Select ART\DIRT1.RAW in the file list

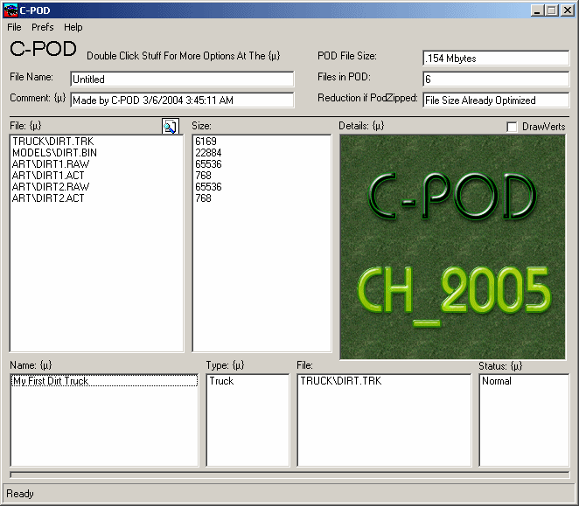[51, 164]
